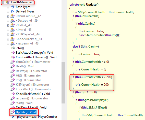Open KnockBackAttack() : Void method
The image size is (145, 120).
pyautogui.click(x=33, y=94)
